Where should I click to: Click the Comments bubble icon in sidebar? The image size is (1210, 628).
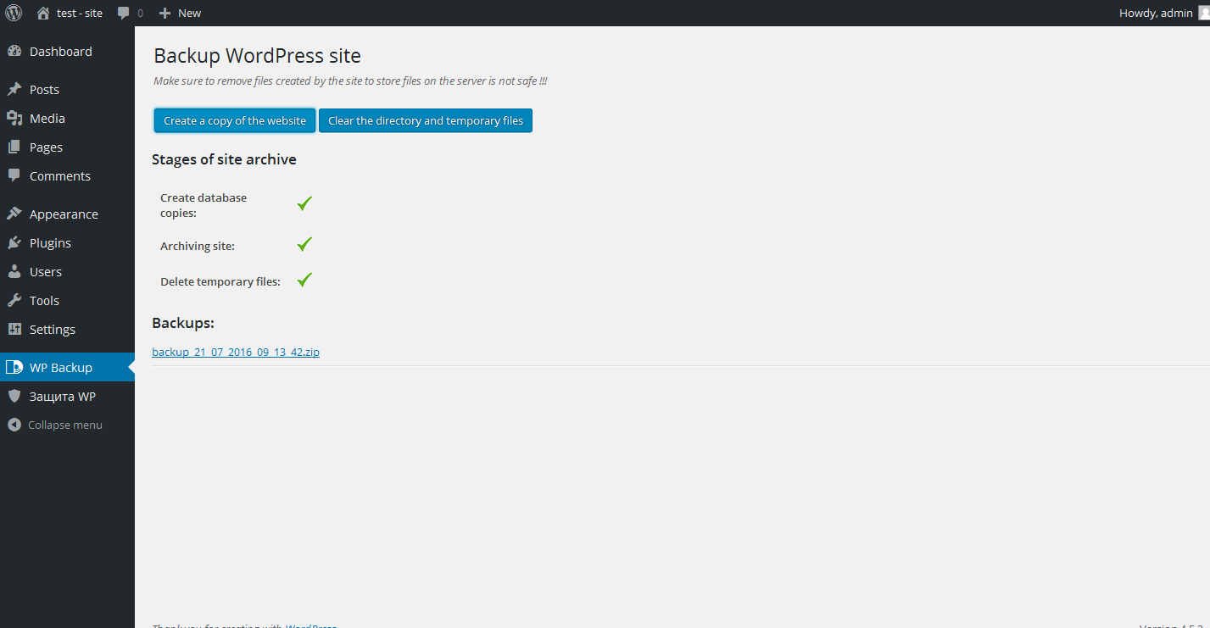14,176
